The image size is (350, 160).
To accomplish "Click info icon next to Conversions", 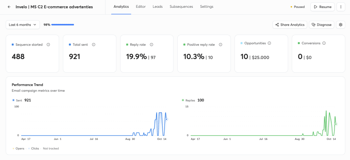I will pyautogui.click(x=324, y=43).
